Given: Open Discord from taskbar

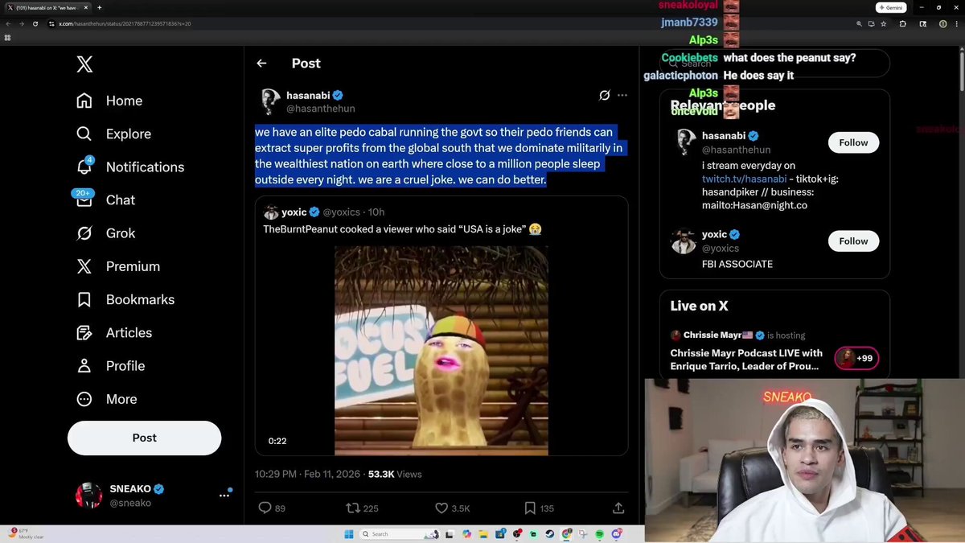Looking at the screenshot, I should [616, 534].
